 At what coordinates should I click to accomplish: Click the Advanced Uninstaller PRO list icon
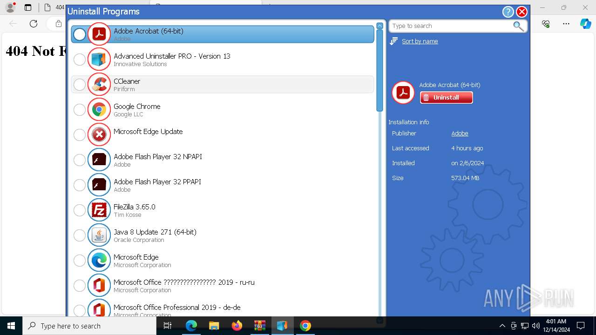(99, 59)
